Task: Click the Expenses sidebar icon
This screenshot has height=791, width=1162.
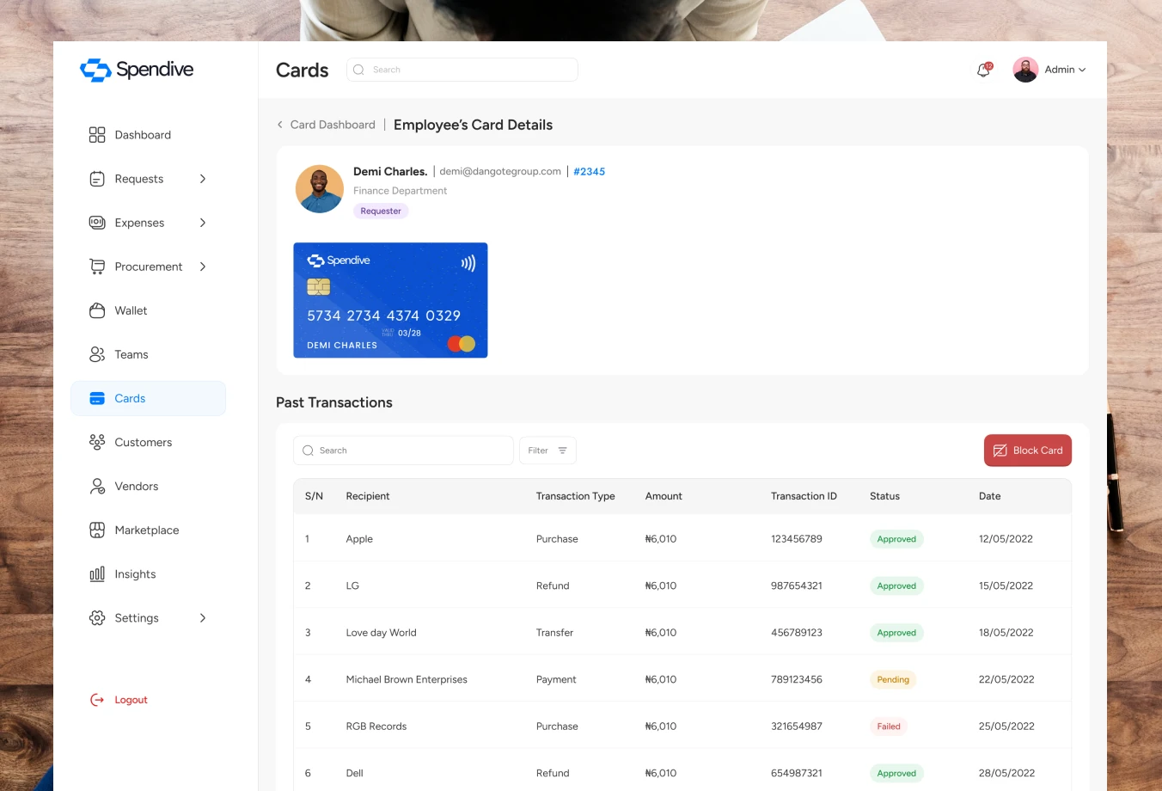Action: pos(97,223)
